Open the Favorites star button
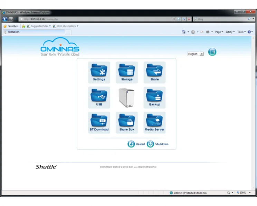This screenshot has width=257, height=206. click(11, 26)
